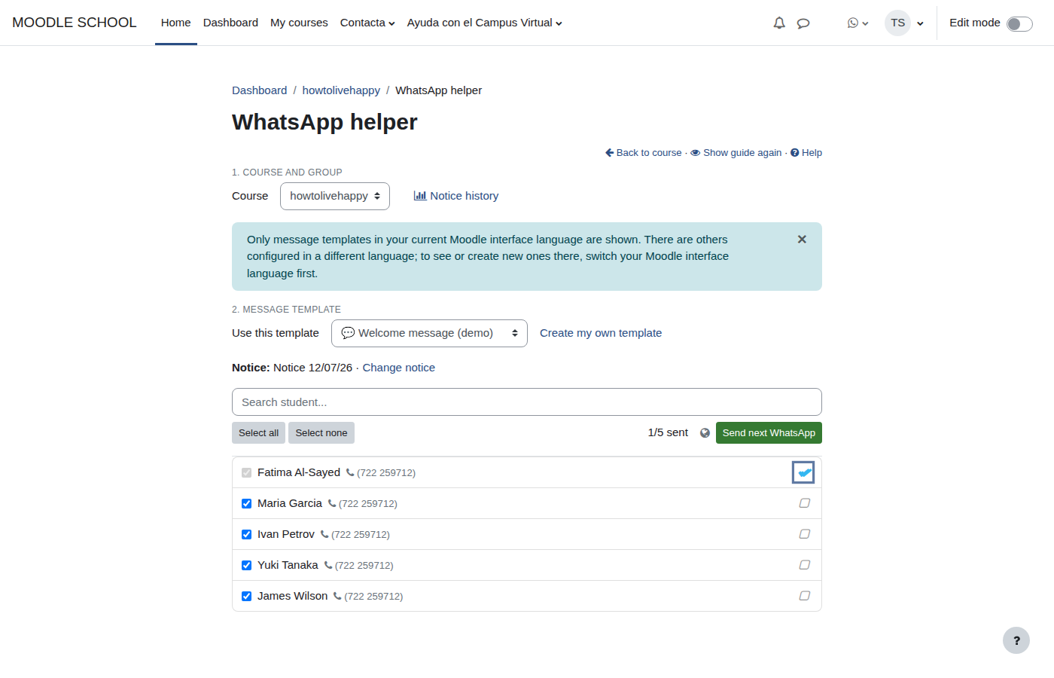Click the name Maria Garcia
Screen dimensions: 1054x678
click(x=290, y=503)
